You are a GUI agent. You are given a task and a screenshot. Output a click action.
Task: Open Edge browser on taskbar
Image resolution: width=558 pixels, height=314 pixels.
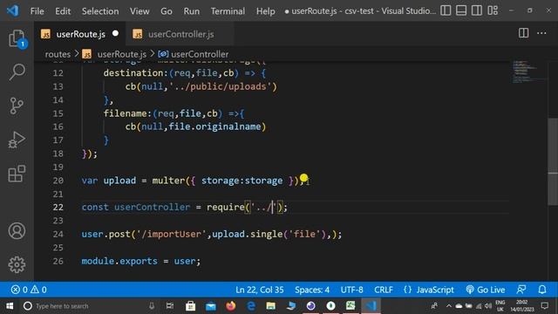[x=251, y=306]
